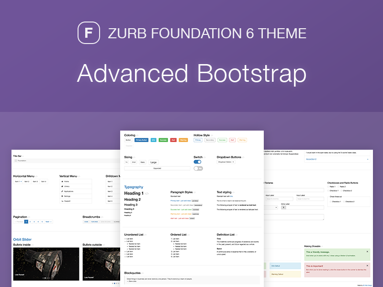This screenshot has height=287, width=383.
Task: Click the orange solid Warning button
Action: coord(183,140)
